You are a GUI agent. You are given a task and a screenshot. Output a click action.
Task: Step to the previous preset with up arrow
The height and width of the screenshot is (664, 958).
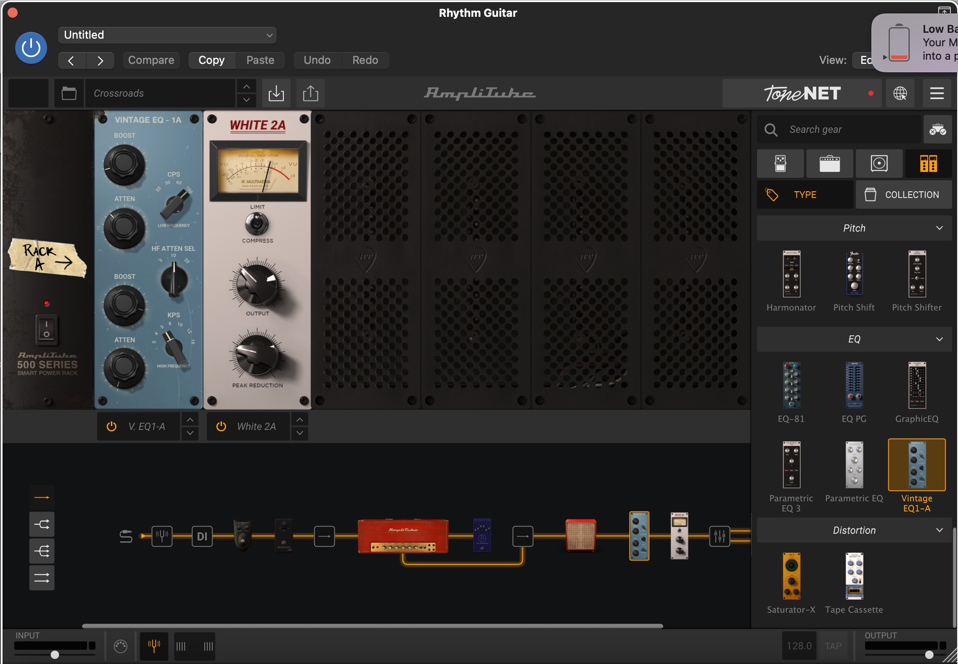246,87
